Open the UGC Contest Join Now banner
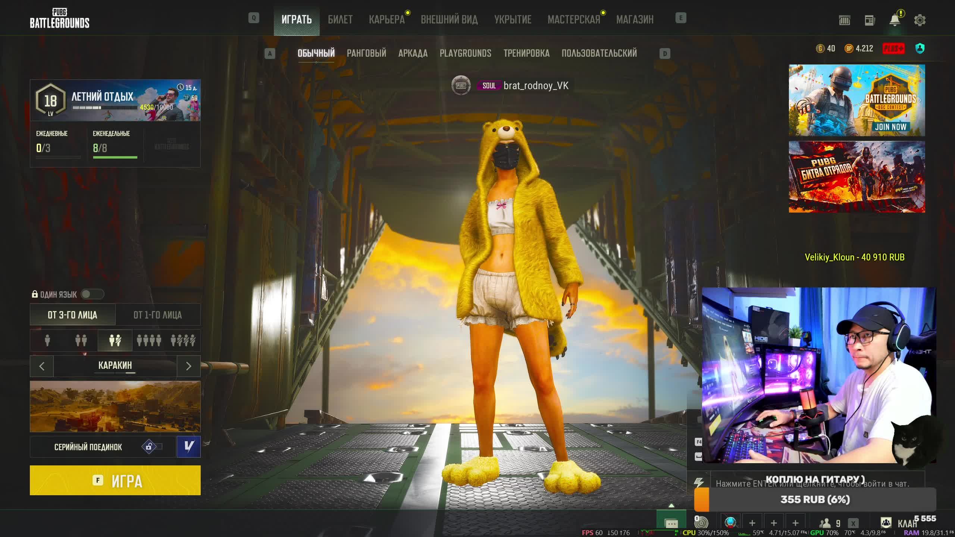 (857, 100)
